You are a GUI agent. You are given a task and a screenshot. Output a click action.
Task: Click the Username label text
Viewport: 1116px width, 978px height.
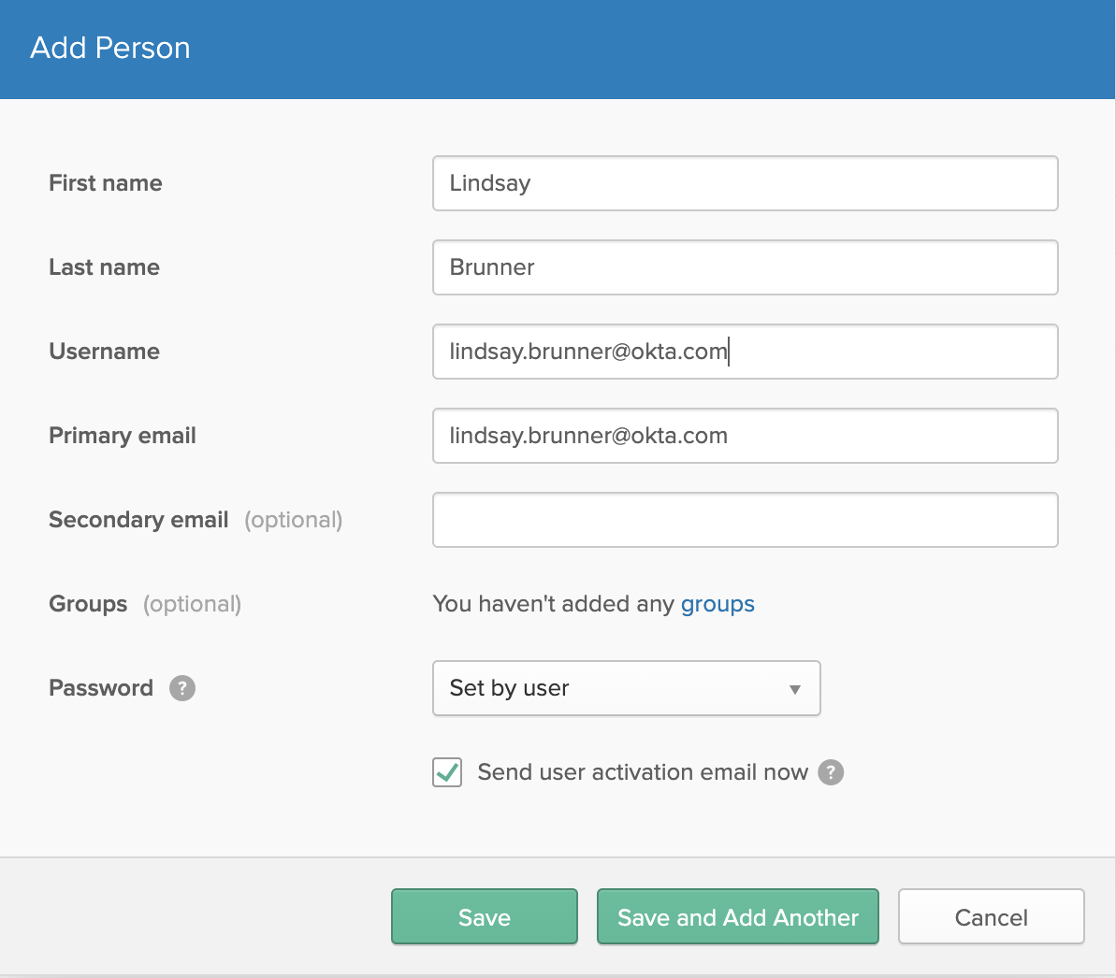click(104, 352)
